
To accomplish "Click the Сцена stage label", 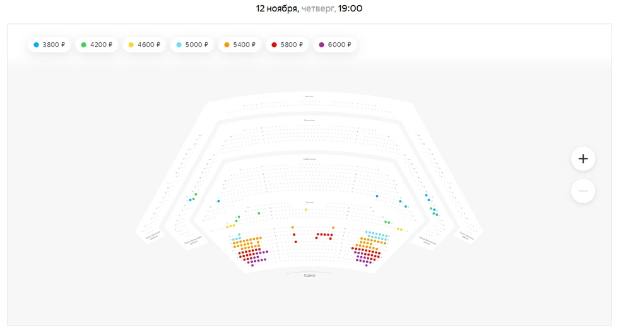I will 309,275.
